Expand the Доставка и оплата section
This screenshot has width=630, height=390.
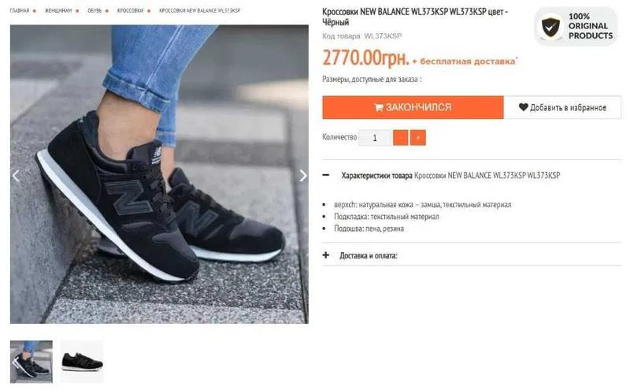tap(326, 255)
